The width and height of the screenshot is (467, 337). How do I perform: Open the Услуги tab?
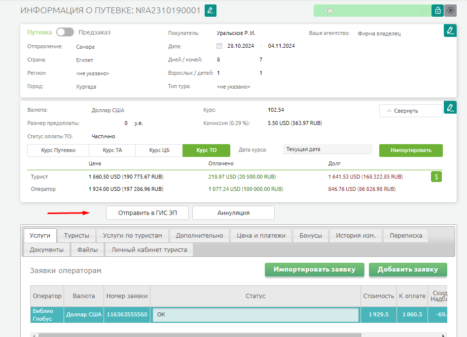point(40,235)
